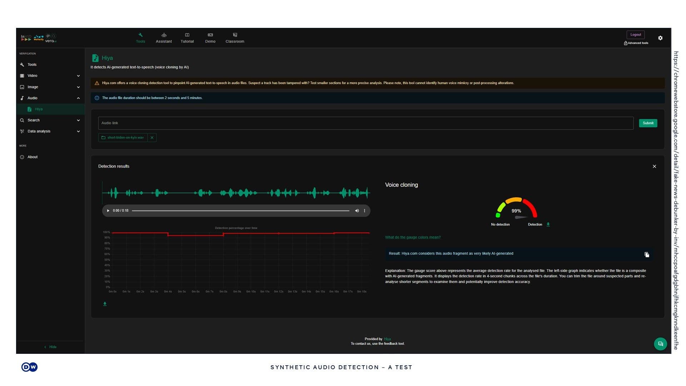Close the Detection results panel

[x=654, y=167]
